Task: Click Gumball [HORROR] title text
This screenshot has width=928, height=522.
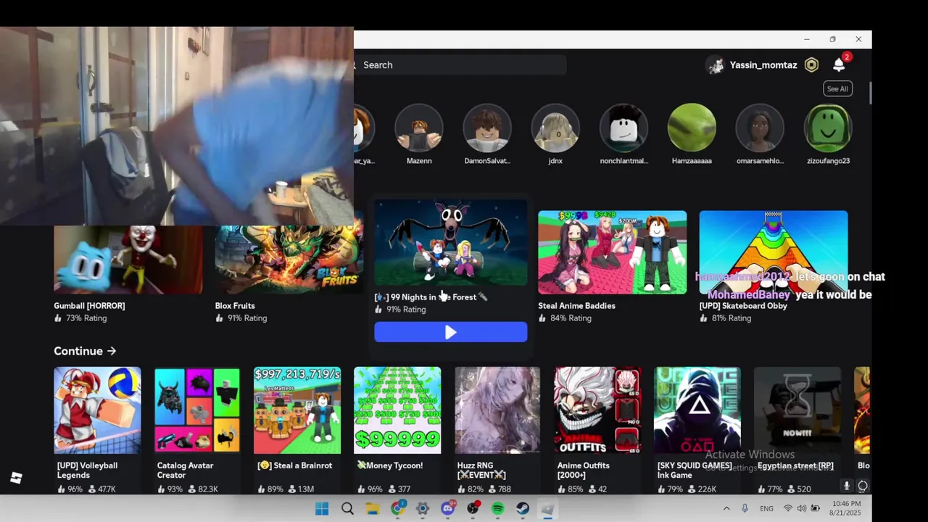Action: click(x=89, y=306)
